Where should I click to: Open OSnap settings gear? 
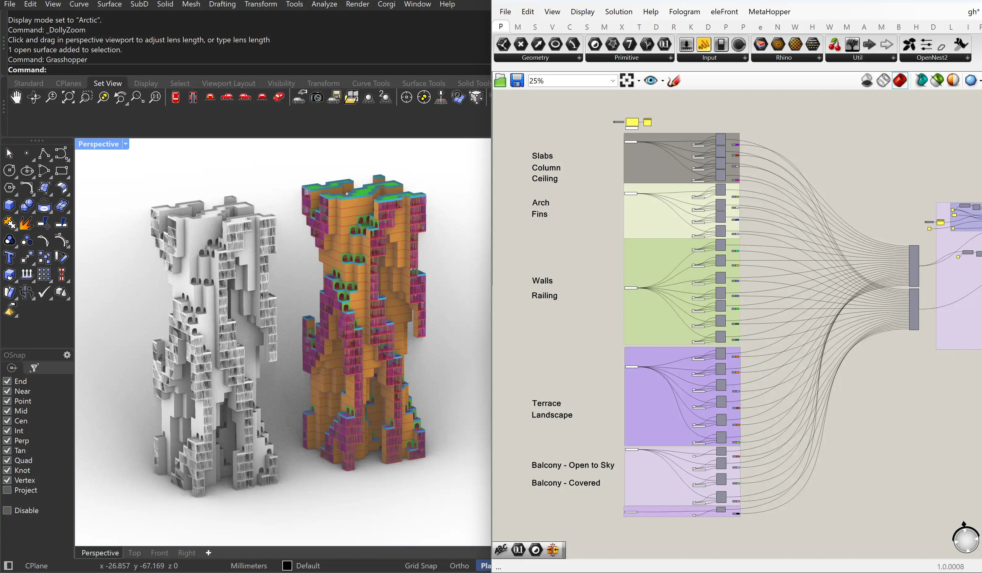pyautogui.click(x=67, y=355)
